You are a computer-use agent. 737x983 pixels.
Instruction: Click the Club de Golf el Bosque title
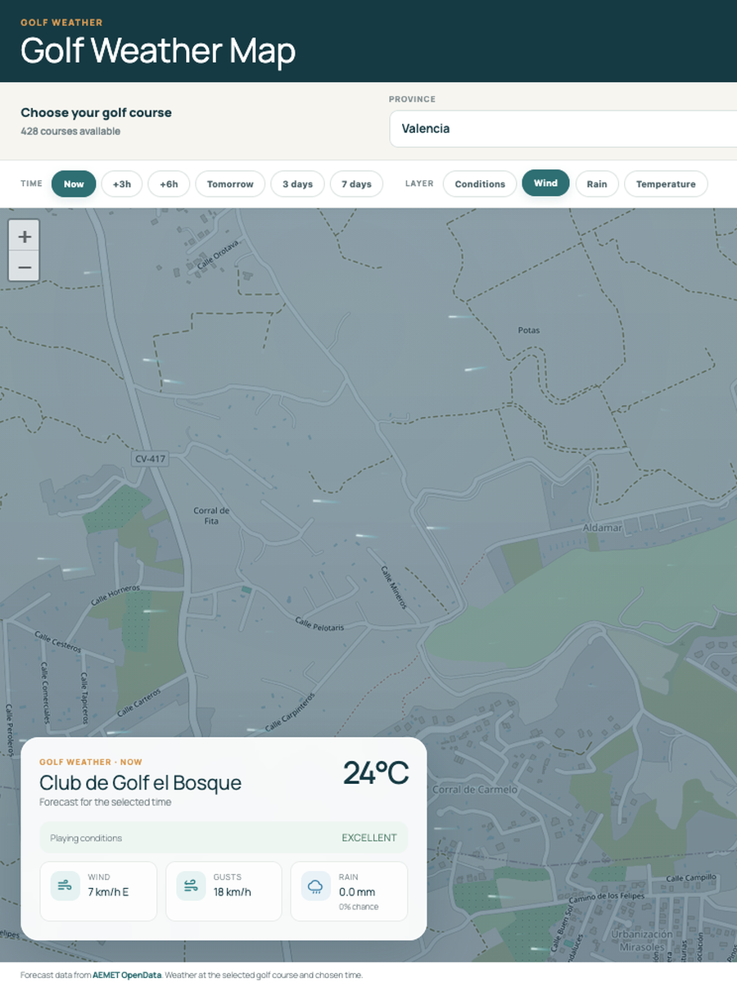click(x=140, y=782)
